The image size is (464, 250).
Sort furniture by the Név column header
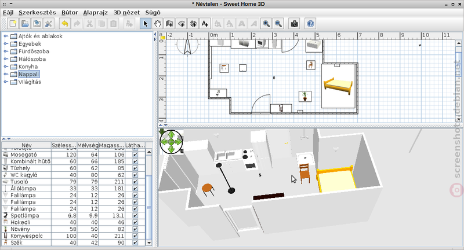pos(26,145)
